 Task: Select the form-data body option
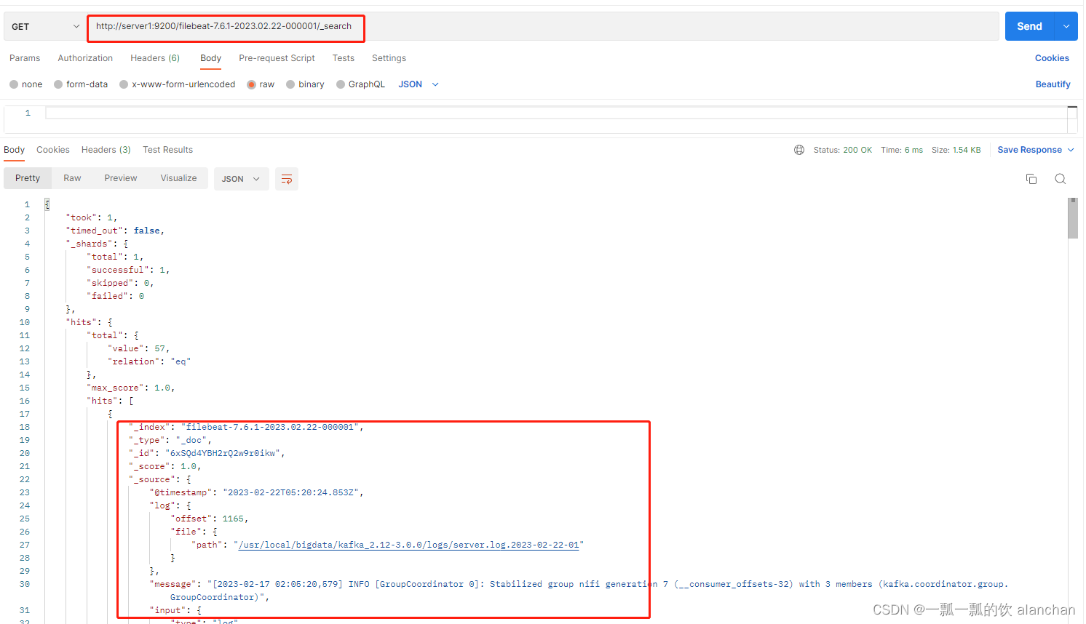(80, 84)
